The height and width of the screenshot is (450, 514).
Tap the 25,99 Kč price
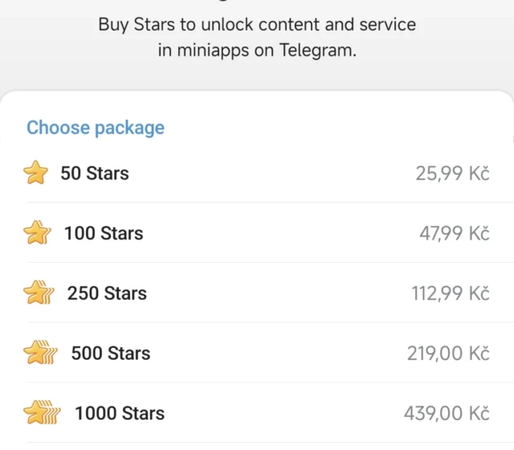452,173
